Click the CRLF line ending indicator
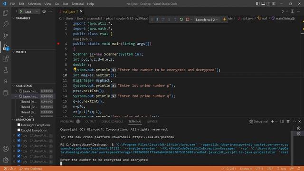The width and height of the screenshot is (304, 171). coord(269,169)
